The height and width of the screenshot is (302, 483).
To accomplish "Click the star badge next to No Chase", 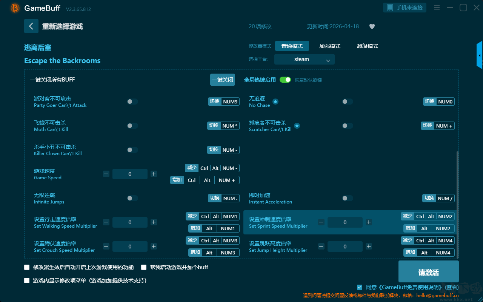I will [x=275, y=102].
